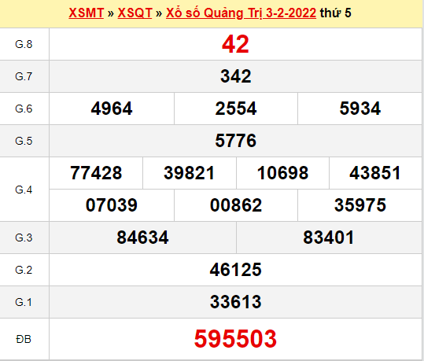Select G.7 prize number 342
This screenshot has height=361, width=424.
pyautogui.click(x=236, y=76)
